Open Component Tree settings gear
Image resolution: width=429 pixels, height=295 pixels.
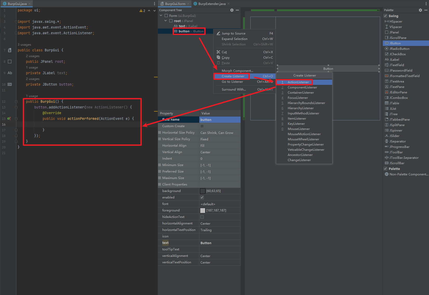pos(232,10)
